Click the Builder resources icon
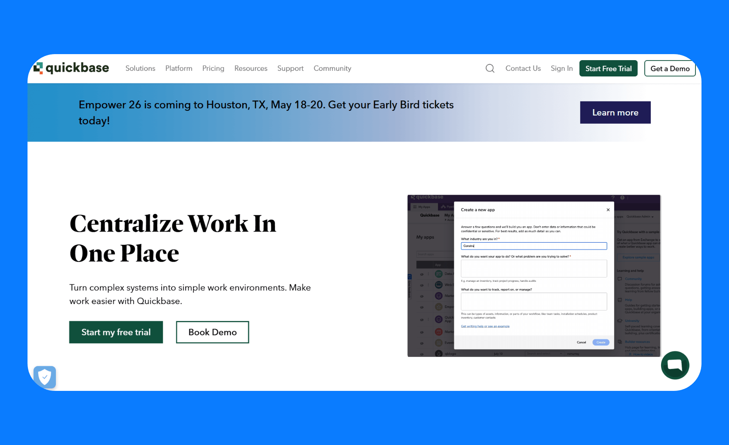Screen dimensions: 729x445 coord(620,342)
